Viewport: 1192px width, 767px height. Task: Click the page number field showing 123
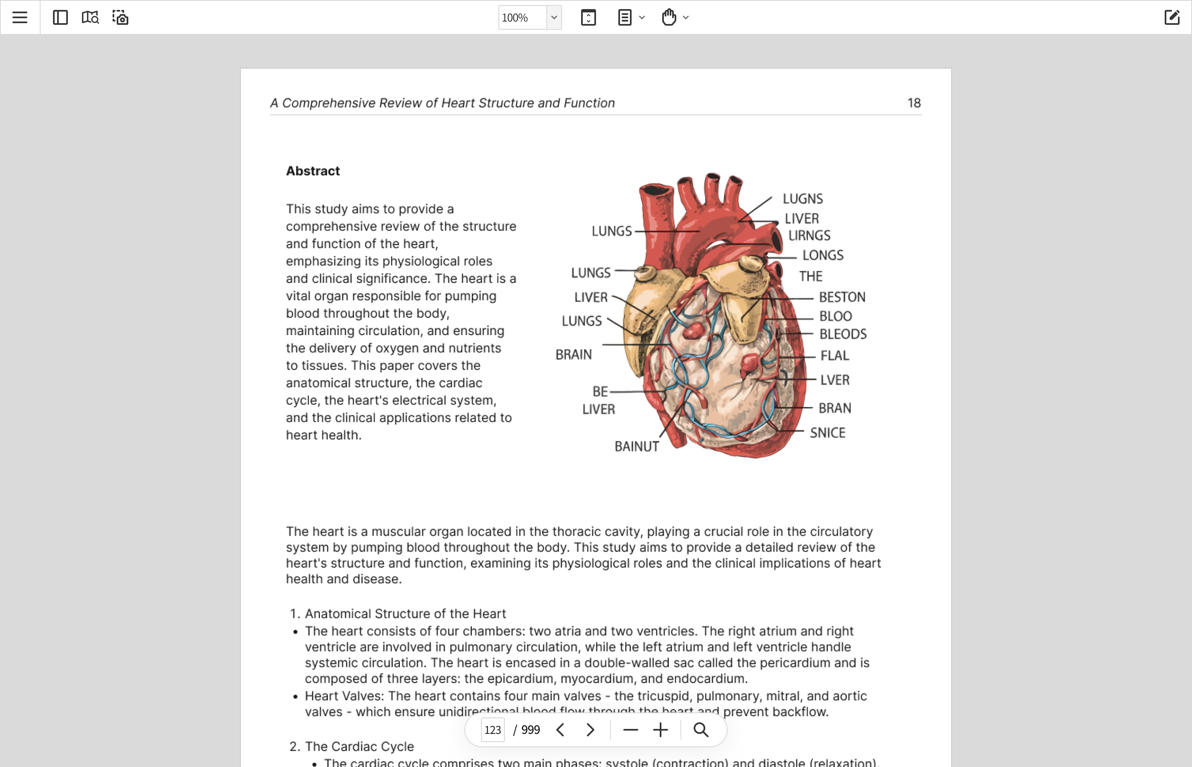point(493,730)
